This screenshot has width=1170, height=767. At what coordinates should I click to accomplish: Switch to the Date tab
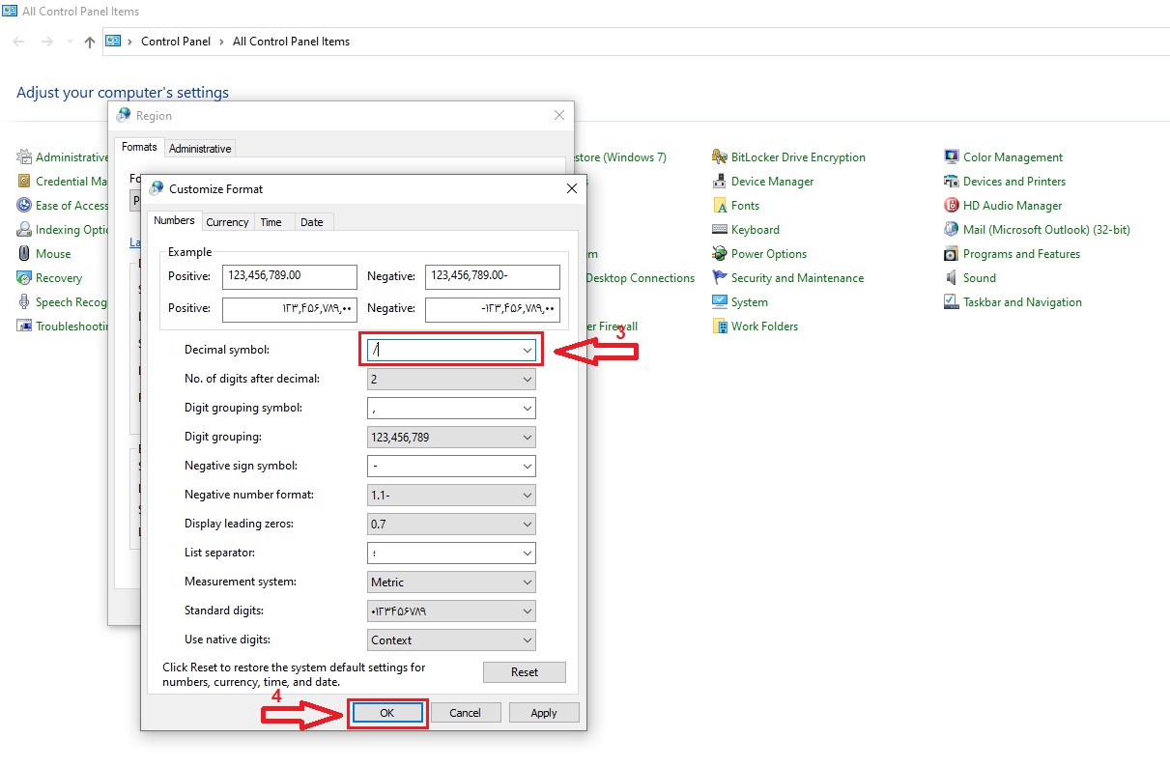coord(311,222)
